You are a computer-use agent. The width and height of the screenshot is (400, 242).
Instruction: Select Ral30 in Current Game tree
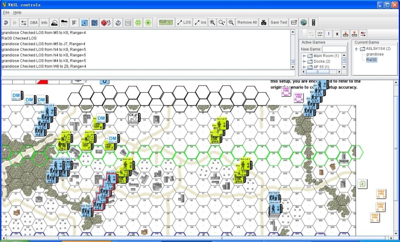(372, 60)
